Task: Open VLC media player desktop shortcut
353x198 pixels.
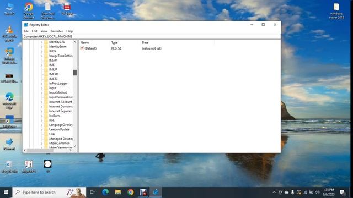Action: click(9, 34)
